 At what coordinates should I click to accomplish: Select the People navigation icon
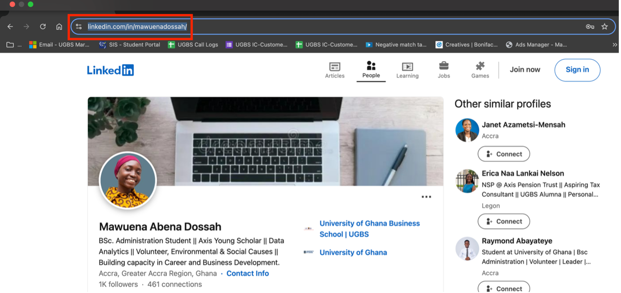click(371, 70)
